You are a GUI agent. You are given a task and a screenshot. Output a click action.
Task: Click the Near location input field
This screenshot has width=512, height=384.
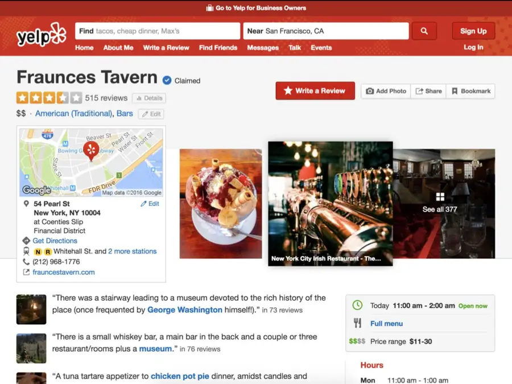326,31
